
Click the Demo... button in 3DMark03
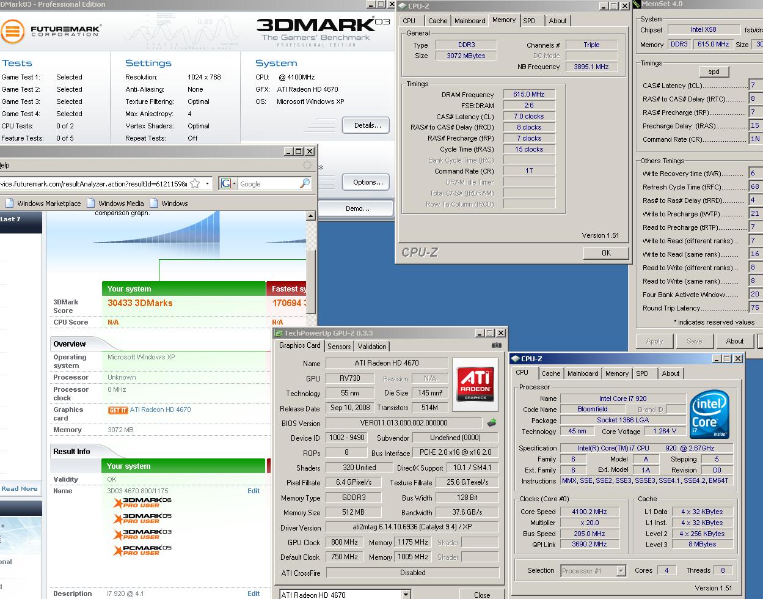click(x=357, y=208)
